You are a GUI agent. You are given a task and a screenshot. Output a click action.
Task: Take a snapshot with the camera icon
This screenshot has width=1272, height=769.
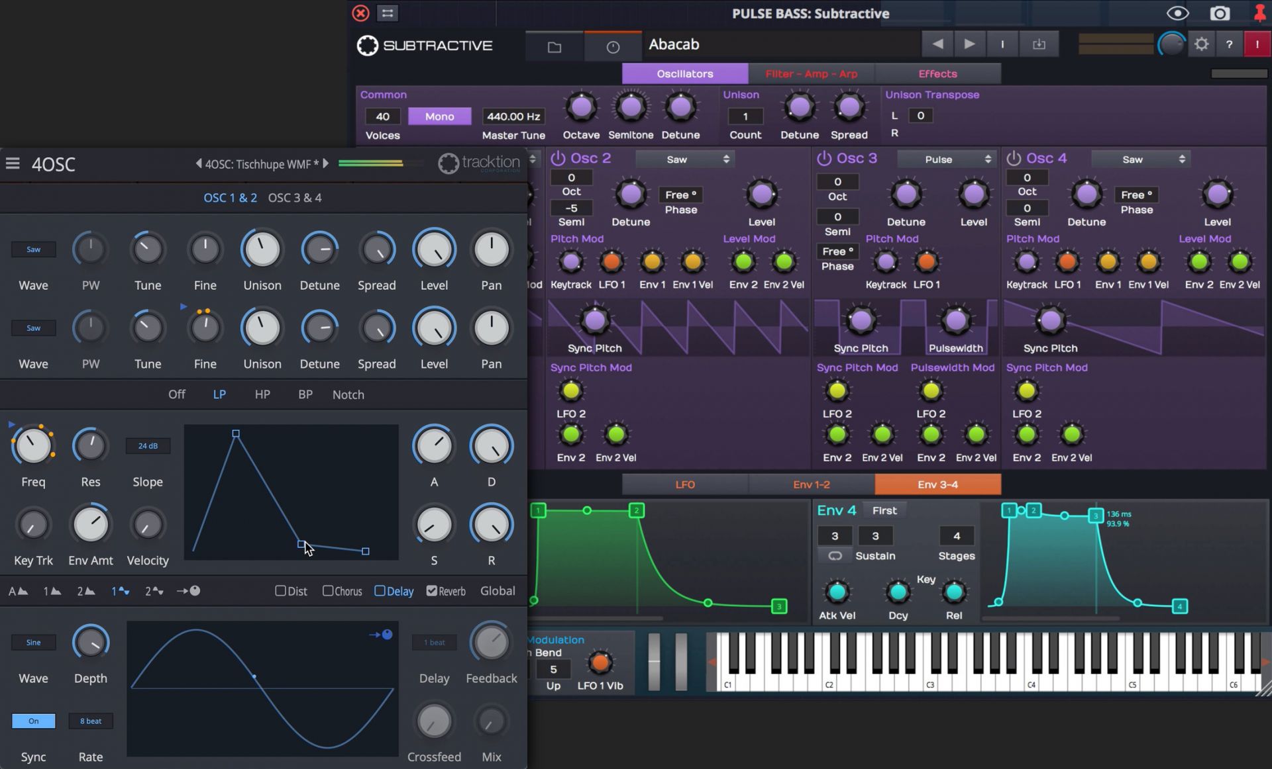pos(1220,13)
